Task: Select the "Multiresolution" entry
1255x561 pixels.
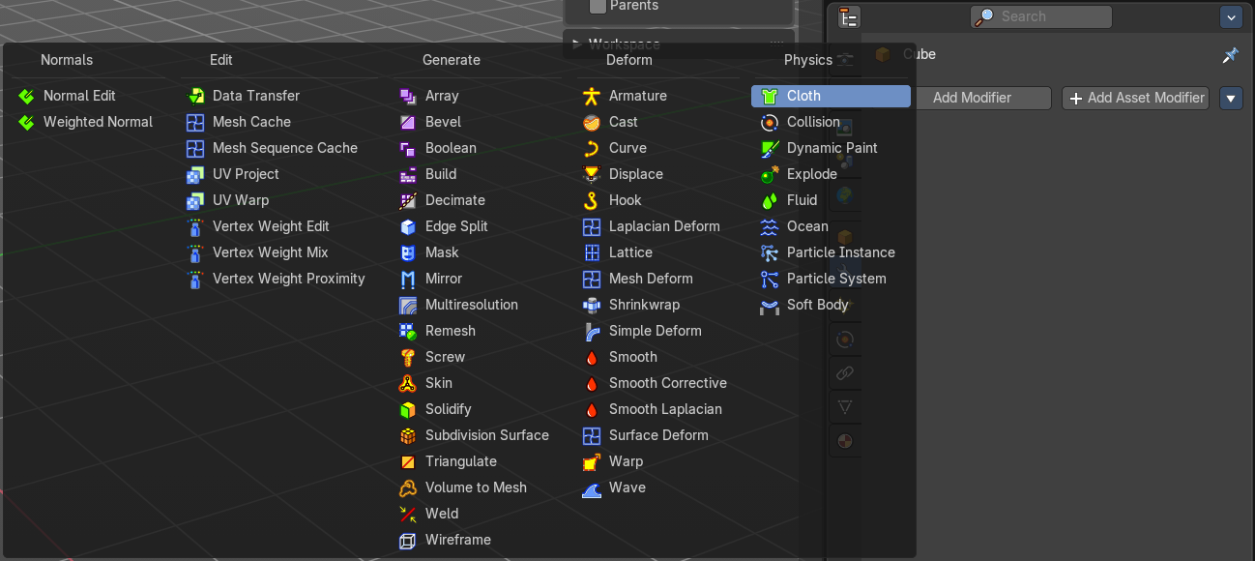Action: (480, 305)
